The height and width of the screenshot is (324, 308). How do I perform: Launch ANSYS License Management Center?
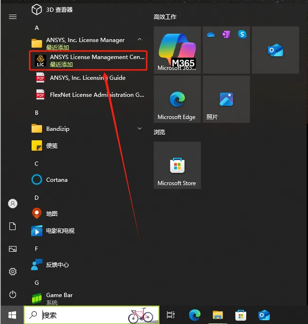tap(88, 60)
